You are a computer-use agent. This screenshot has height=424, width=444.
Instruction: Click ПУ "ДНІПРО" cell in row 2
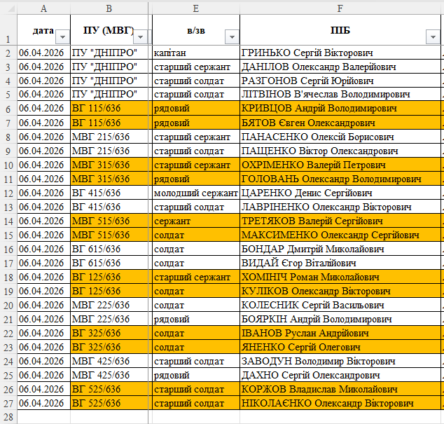pos(109,53)
